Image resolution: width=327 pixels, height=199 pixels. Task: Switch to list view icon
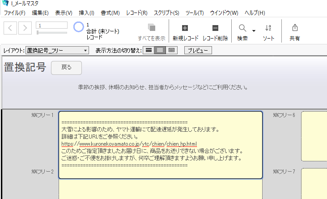(160, 50)
